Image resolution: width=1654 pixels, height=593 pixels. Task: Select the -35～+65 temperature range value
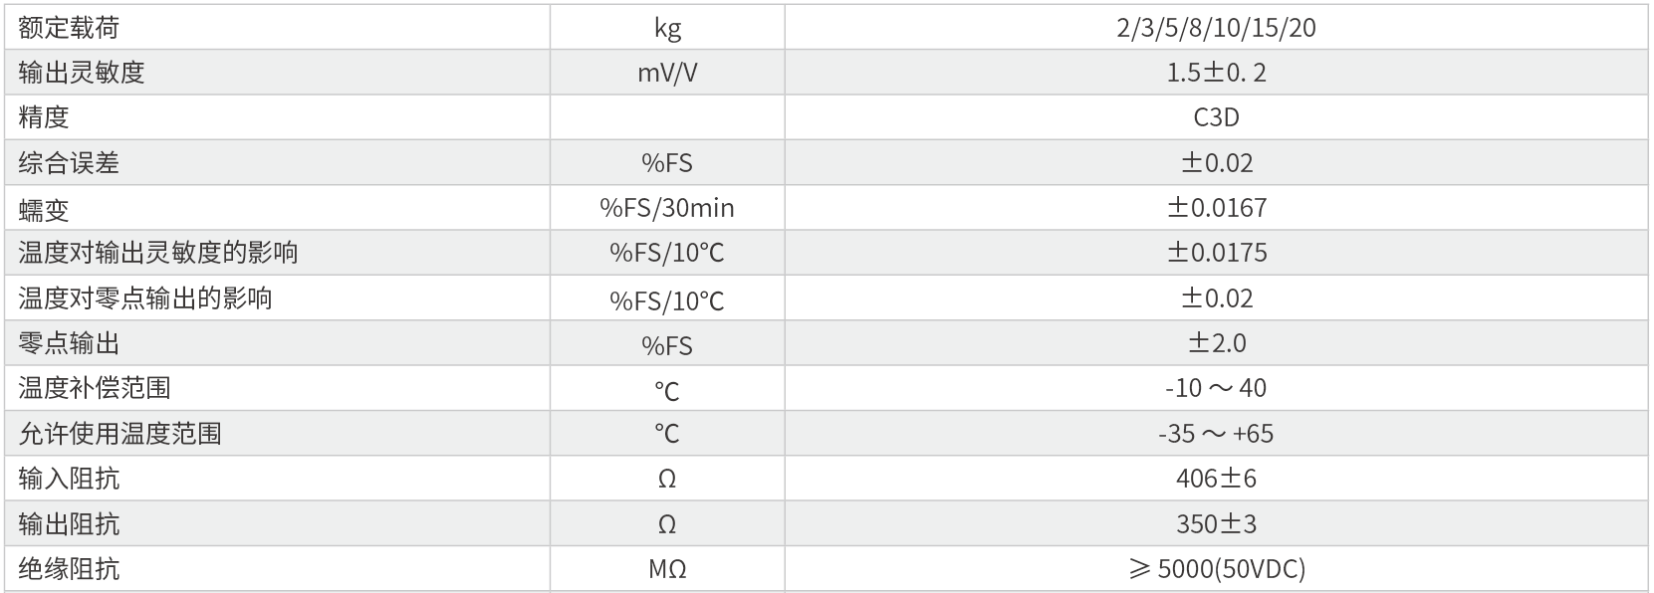[1216, 434]
